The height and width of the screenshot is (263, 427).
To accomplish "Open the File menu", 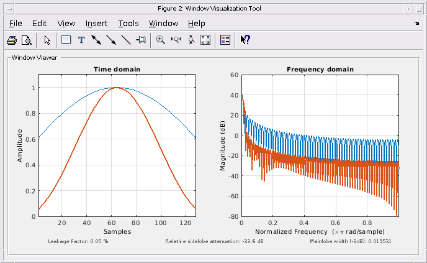I will click(16, 24).
